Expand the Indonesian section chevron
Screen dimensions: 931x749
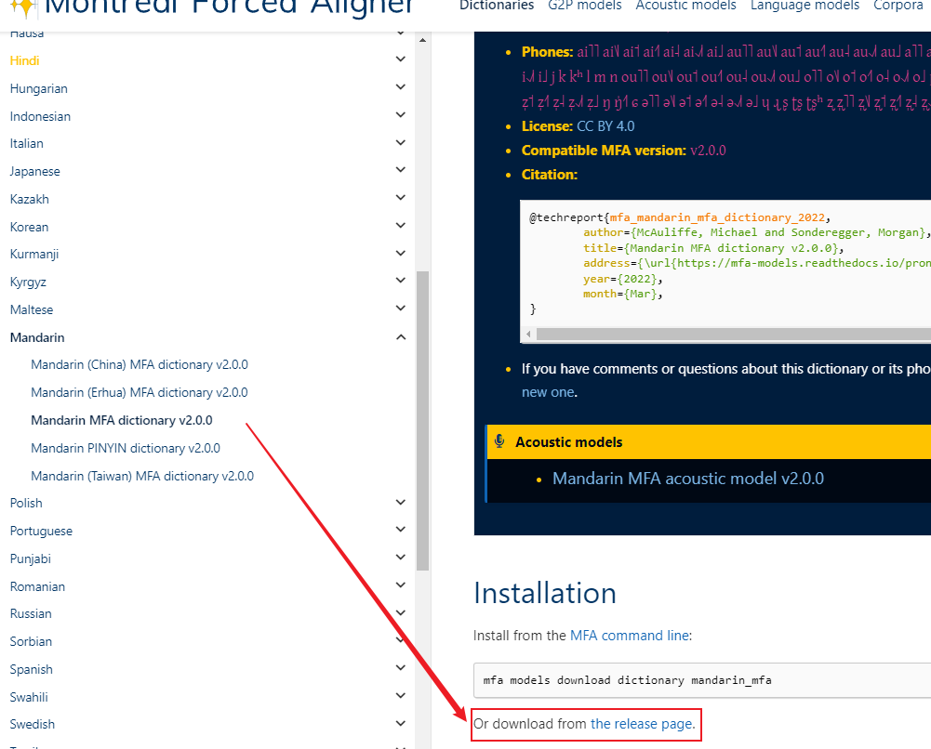coord(401,115)
